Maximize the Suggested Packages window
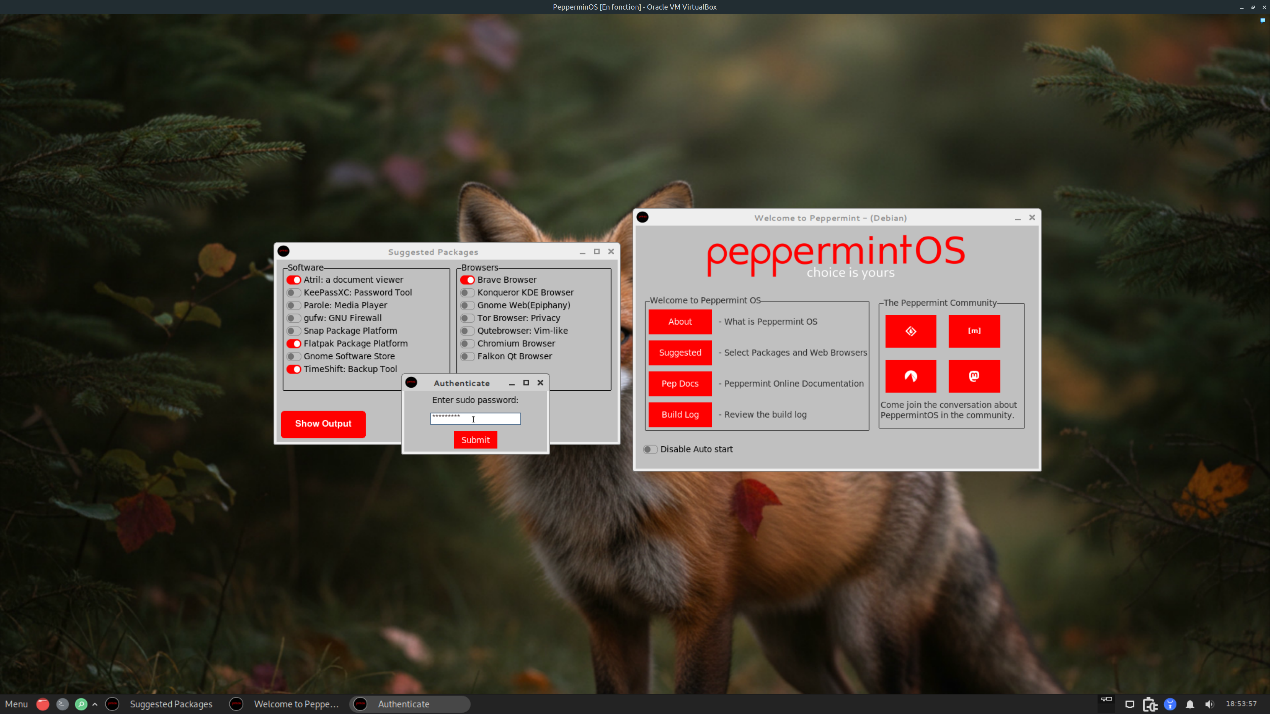Screen dimensions: 1270x714 coord(597,252)
